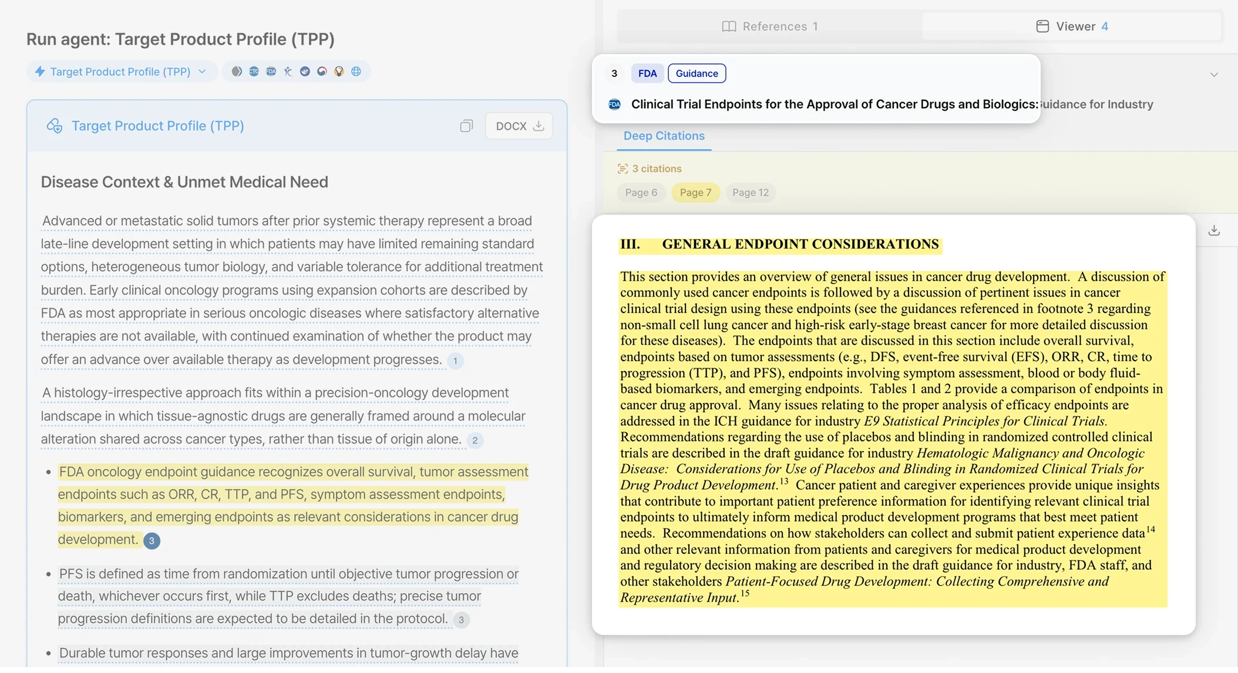1238x673 pixels.
Task: Click the Guidance tag on reference card
Action: coord(697,73)
